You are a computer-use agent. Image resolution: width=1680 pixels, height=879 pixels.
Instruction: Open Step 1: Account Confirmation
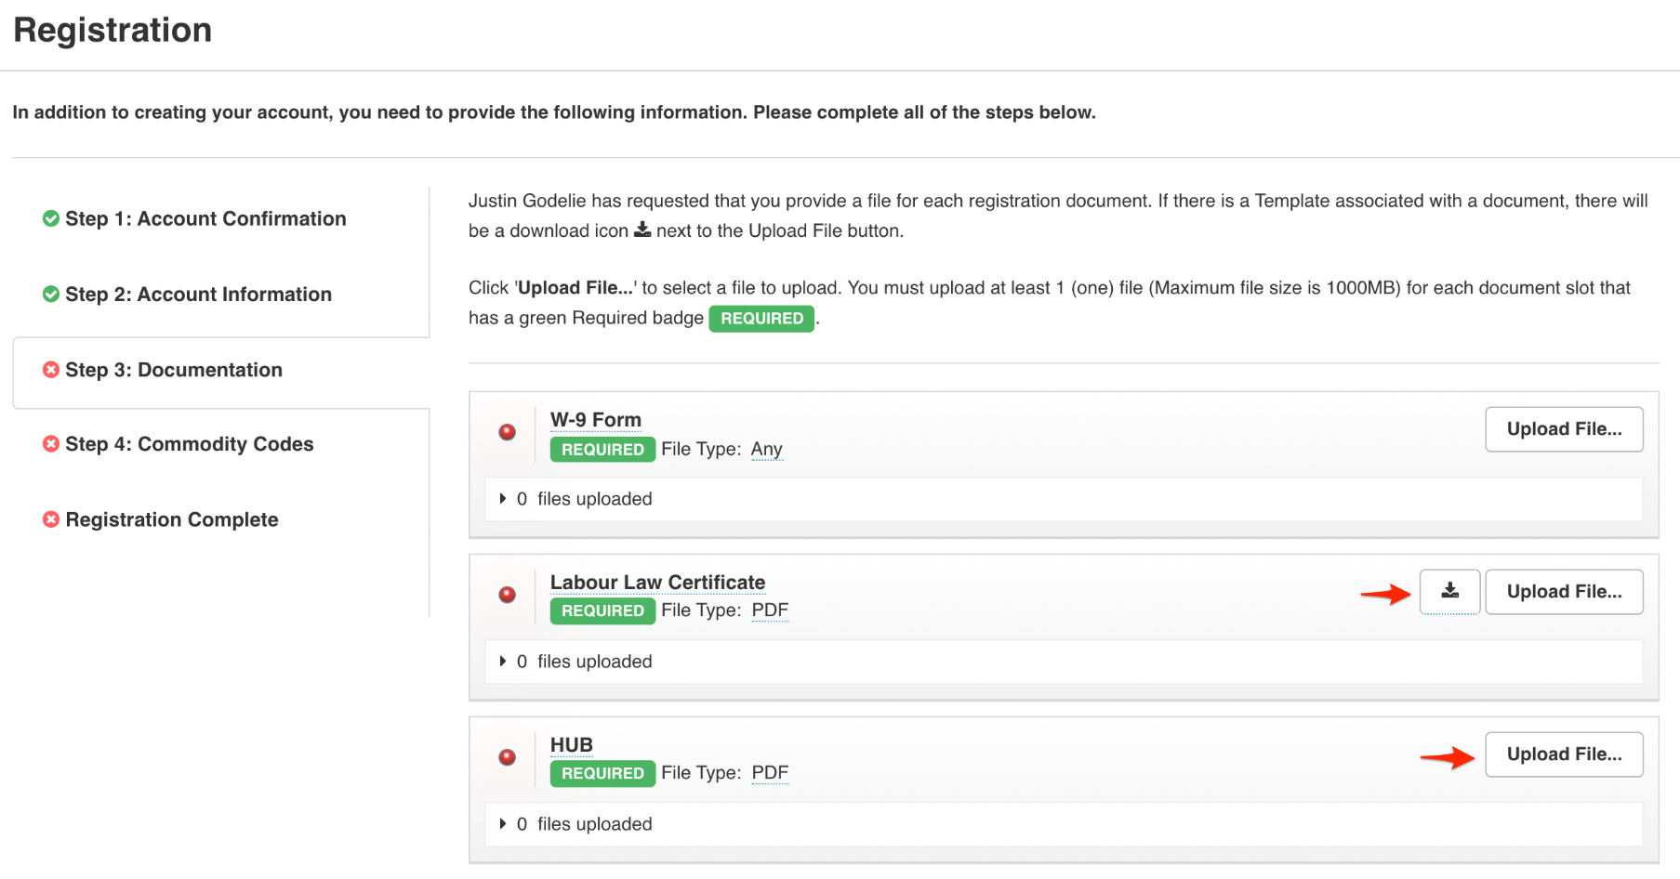pyautogui.click(x=205, y=218)
